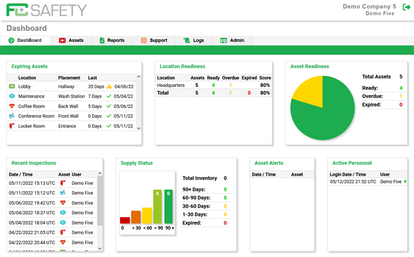Open the DashBoard tab
Viewport: 414px width, 257px height.
pyautogui.click(x=26, y=41)
